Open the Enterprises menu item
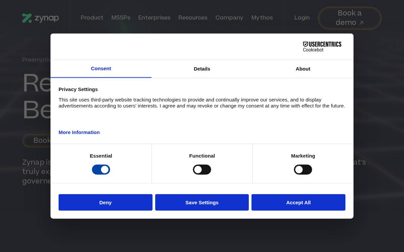Screen dimensions: 404x252 pos(154,18)
